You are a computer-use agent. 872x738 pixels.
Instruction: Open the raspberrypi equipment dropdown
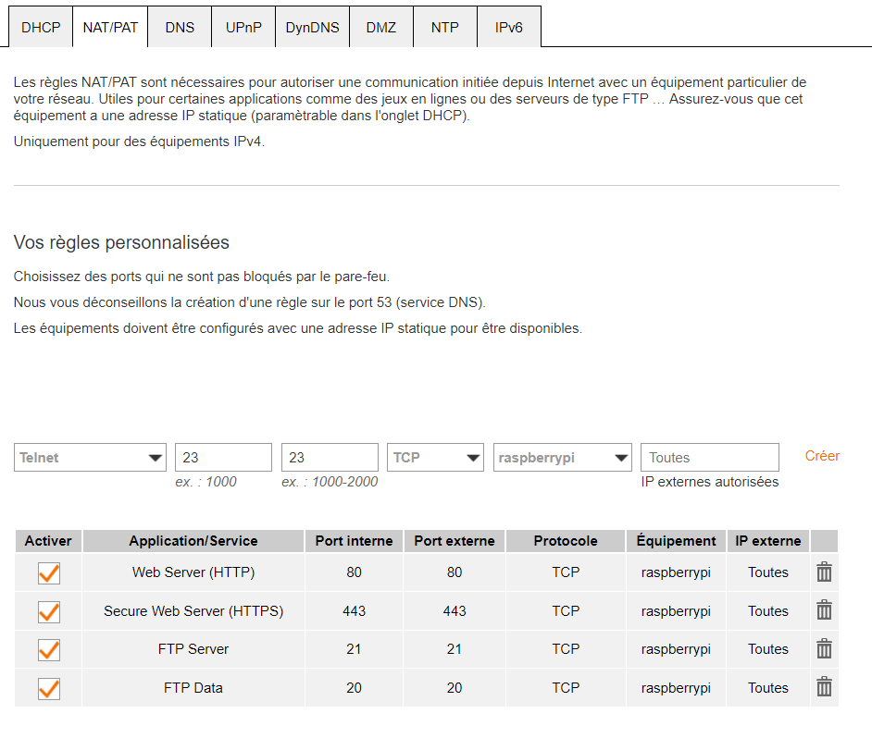563,458
